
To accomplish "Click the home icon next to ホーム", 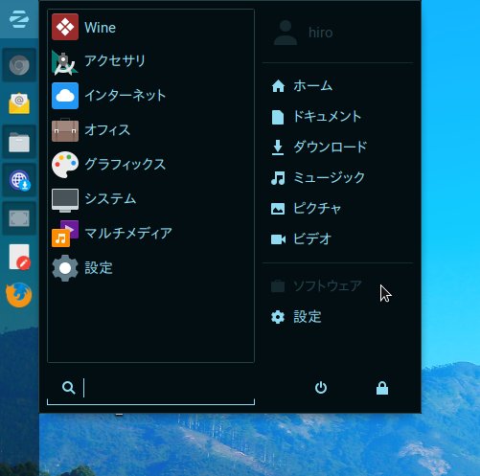I will pos(278,86).
